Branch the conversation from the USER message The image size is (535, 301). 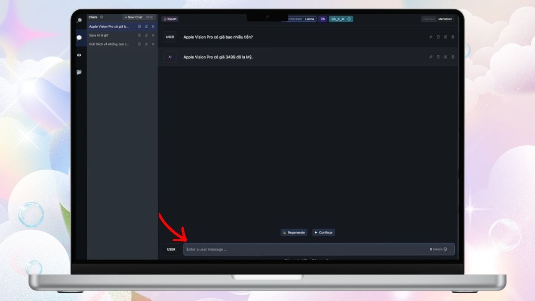click(431, 37)
